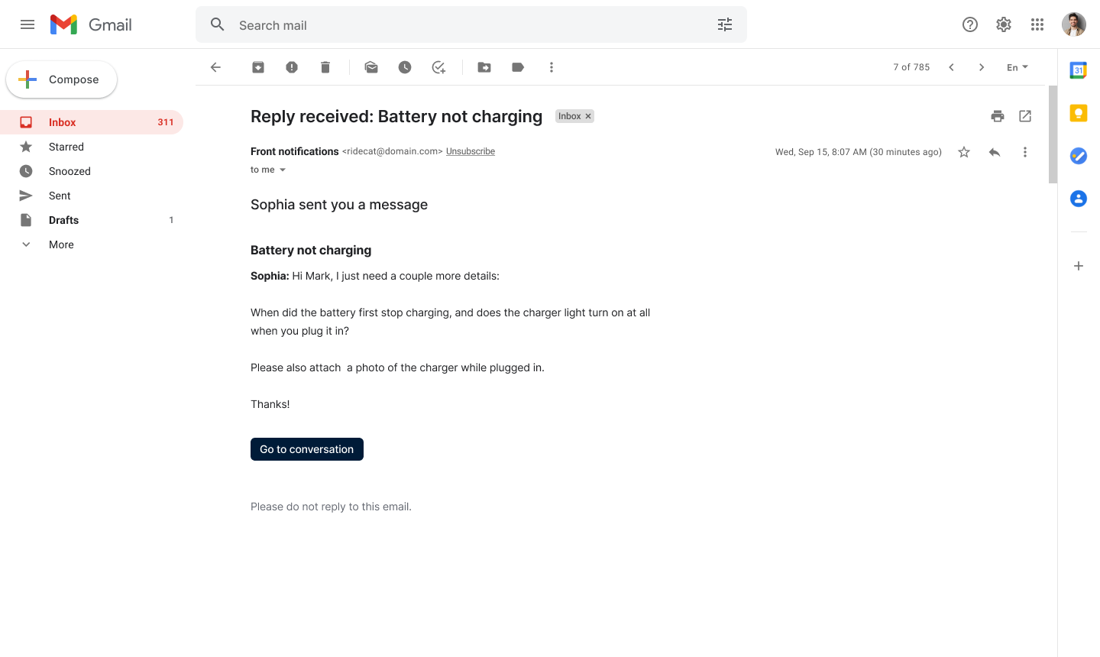Move email to another folder
The width and height of the screenshot is (1100, 657).
coord(484,67)
